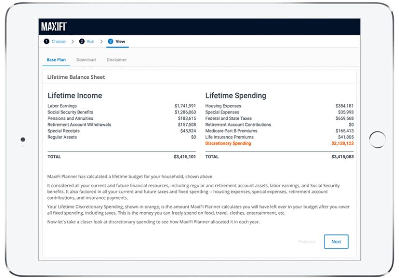Click Life Insurance Premiums label
The width and height of the screenshot is (399, 278).
pyautogui.click(x=230, y=137)
